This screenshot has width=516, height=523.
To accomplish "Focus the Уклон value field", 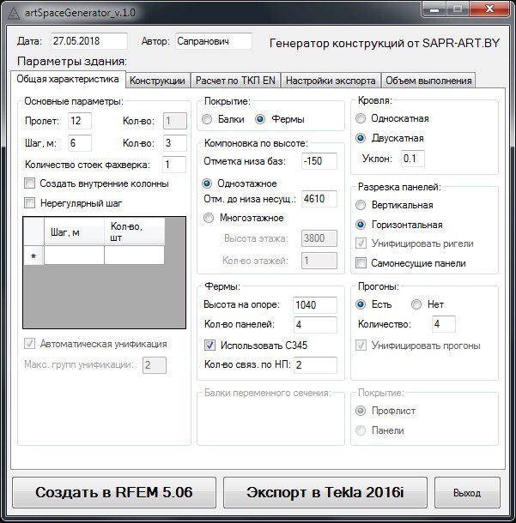I will point(412,159).
